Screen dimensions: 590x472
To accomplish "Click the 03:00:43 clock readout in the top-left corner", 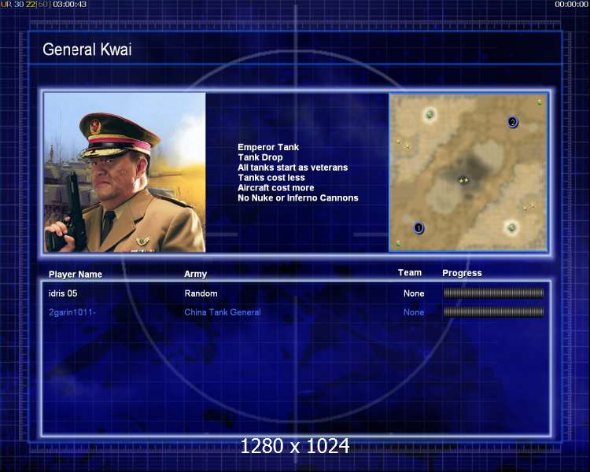I will pos(69,5).
